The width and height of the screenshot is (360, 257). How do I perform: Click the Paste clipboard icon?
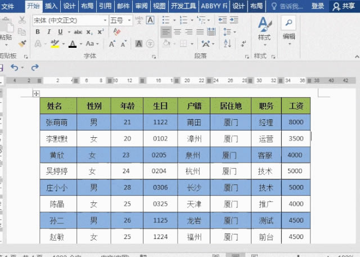pos(7,26)
